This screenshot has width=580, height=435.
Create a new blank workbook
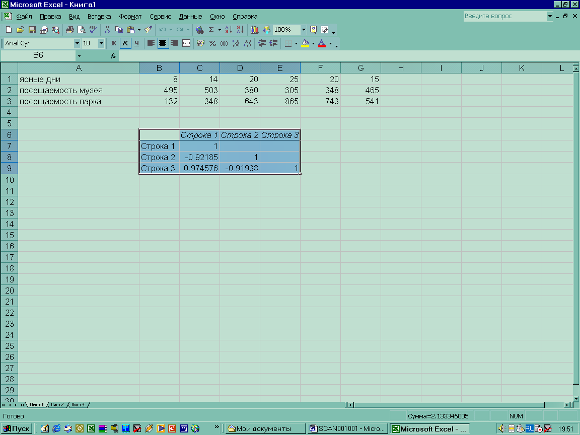pos(9,30)
